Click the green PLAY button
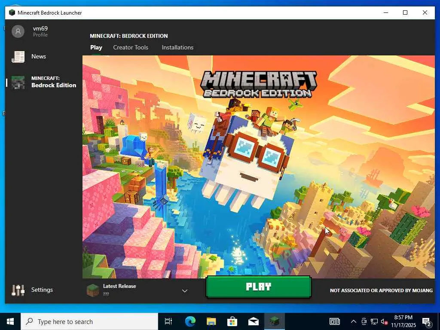 point(258,287)
